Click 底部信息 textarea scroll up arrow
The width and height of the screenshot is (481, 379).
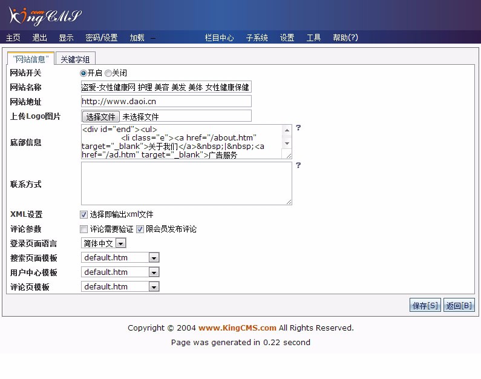(x=287, y=130)
